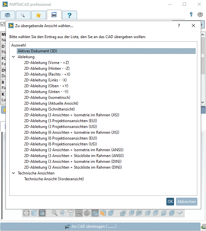206x231 pixels.
Task: Select 2D-Ableitung (Vorne - +Z)
Action: coord(46,63)
